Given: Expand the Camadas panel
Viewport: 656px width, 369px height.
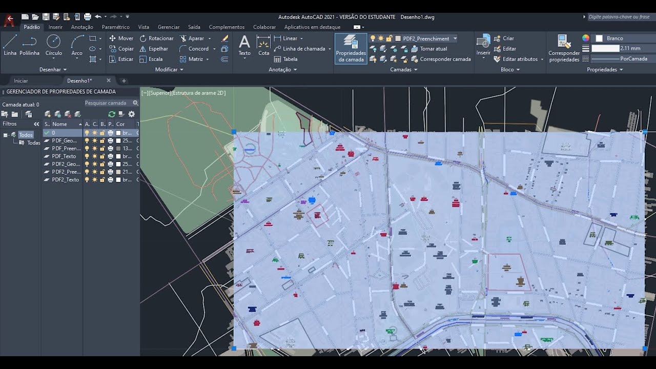Looking at the screenshot, I should [404, 70].
